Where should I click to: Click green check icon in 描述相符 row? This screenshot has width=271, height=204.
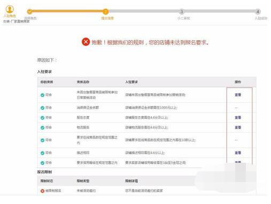point(42,153)
